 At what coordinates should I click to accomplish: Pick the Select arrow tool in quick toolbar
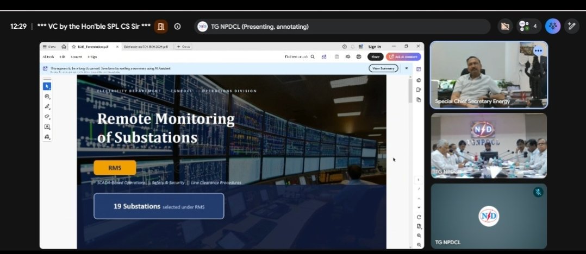[47, 86]
